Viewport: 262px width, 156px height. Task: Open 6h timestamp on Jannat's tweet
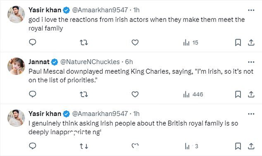coord(129,62)
